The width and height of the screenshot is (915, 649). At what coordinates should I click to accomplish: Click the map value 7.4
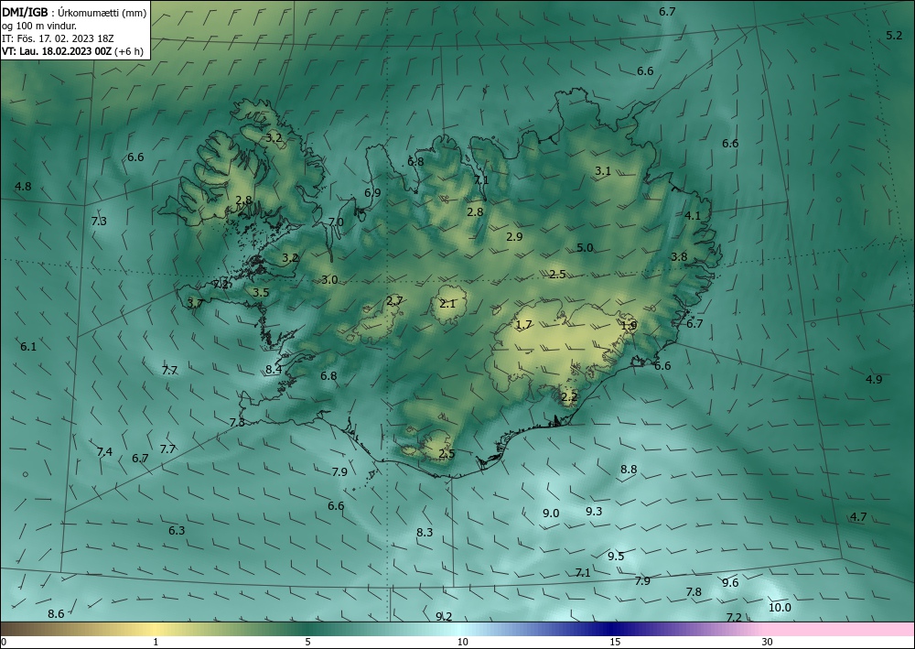[x=104, y=451]
